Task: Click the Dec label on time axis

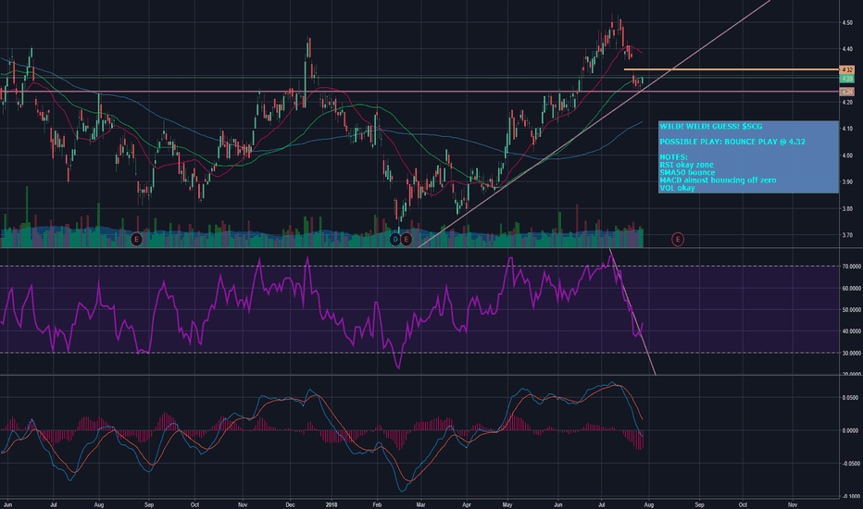Action: click(290, 504)
